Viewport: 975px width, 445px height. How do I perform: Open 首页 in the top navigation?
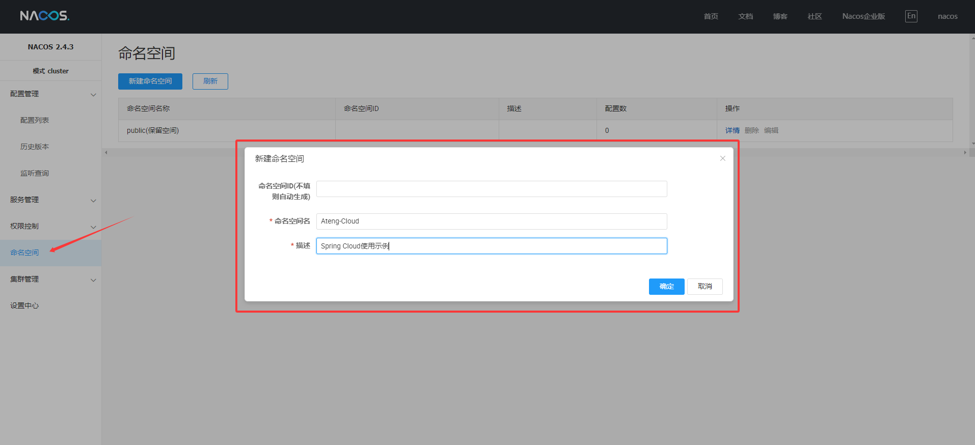pos(711,16)
